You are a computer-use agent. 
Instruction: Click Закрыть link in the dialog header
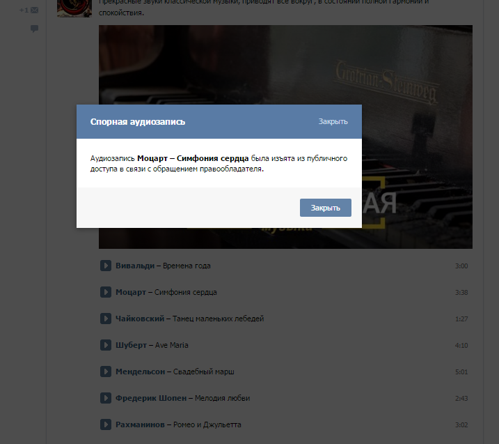click(x=333, y=121)
